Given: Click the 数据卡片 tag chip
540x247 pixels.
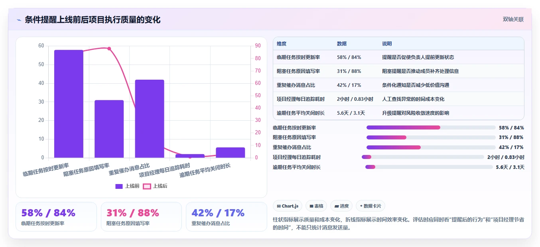Looking at the screenshot, I should click(370, 206).
